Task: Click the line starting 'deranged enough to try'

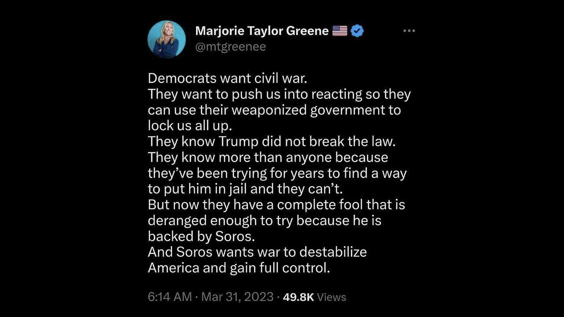Action: 264,220
